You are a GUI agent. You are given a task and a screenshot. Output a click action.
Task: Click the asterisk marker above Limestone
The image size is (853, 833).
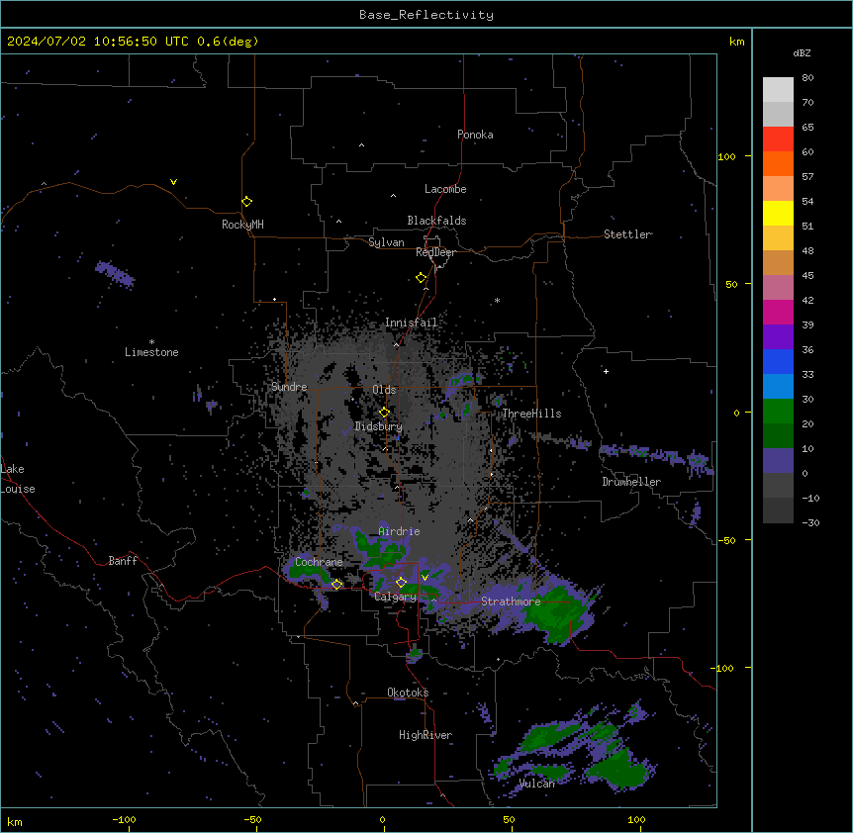[151, 342]
